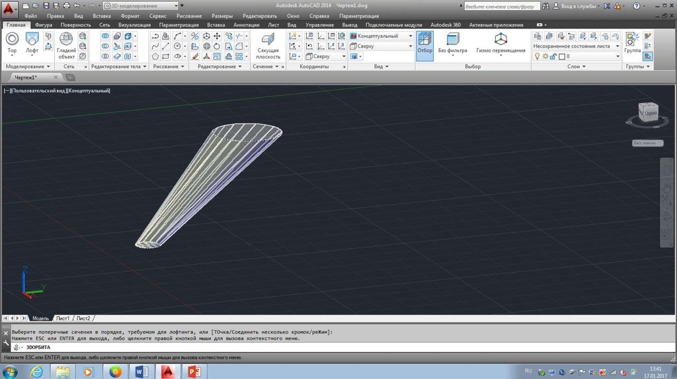Select the Тор (Torus) modeling tool
The height and width of the screenshot is (379, 677).
coord(12,40)
